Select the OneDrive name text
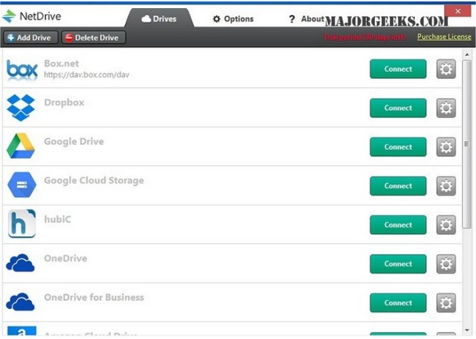 click(x=65, y=258)
